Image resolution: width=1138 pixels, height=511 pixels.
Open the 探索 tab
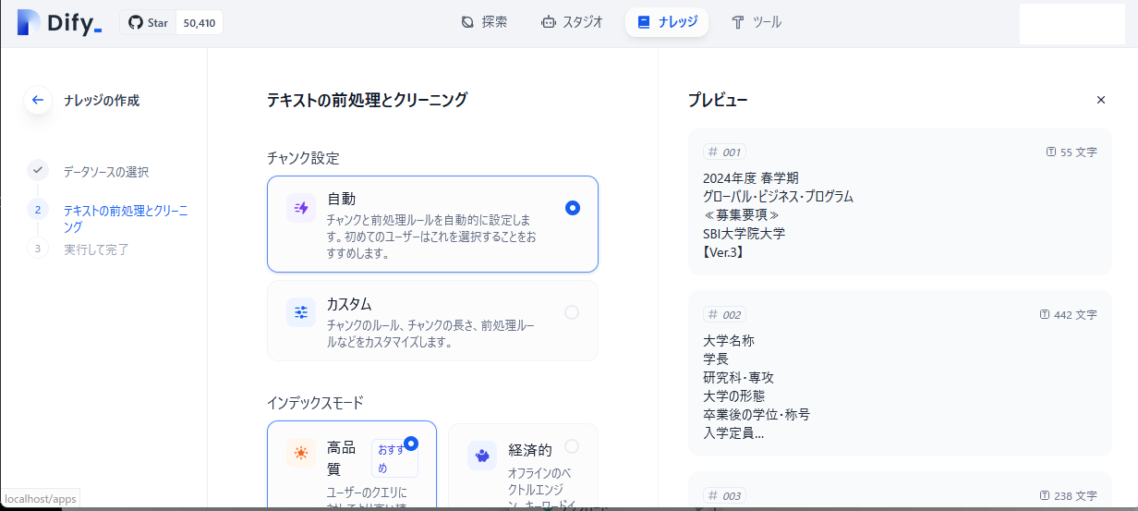[x=484, y=22]
